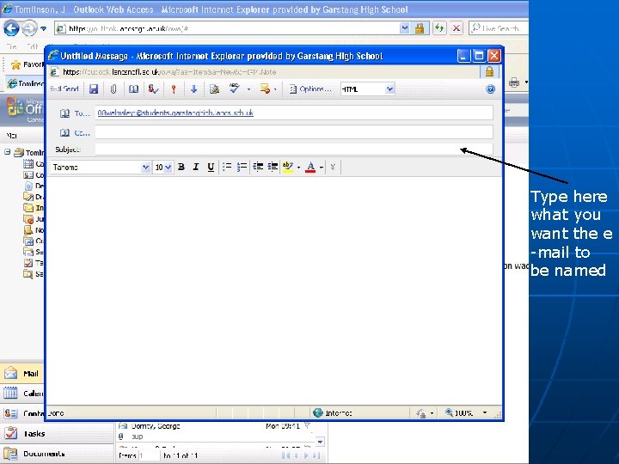Screen dimensions: 619x464
Task: Apply bulleted list formatting
Action: 227,167
